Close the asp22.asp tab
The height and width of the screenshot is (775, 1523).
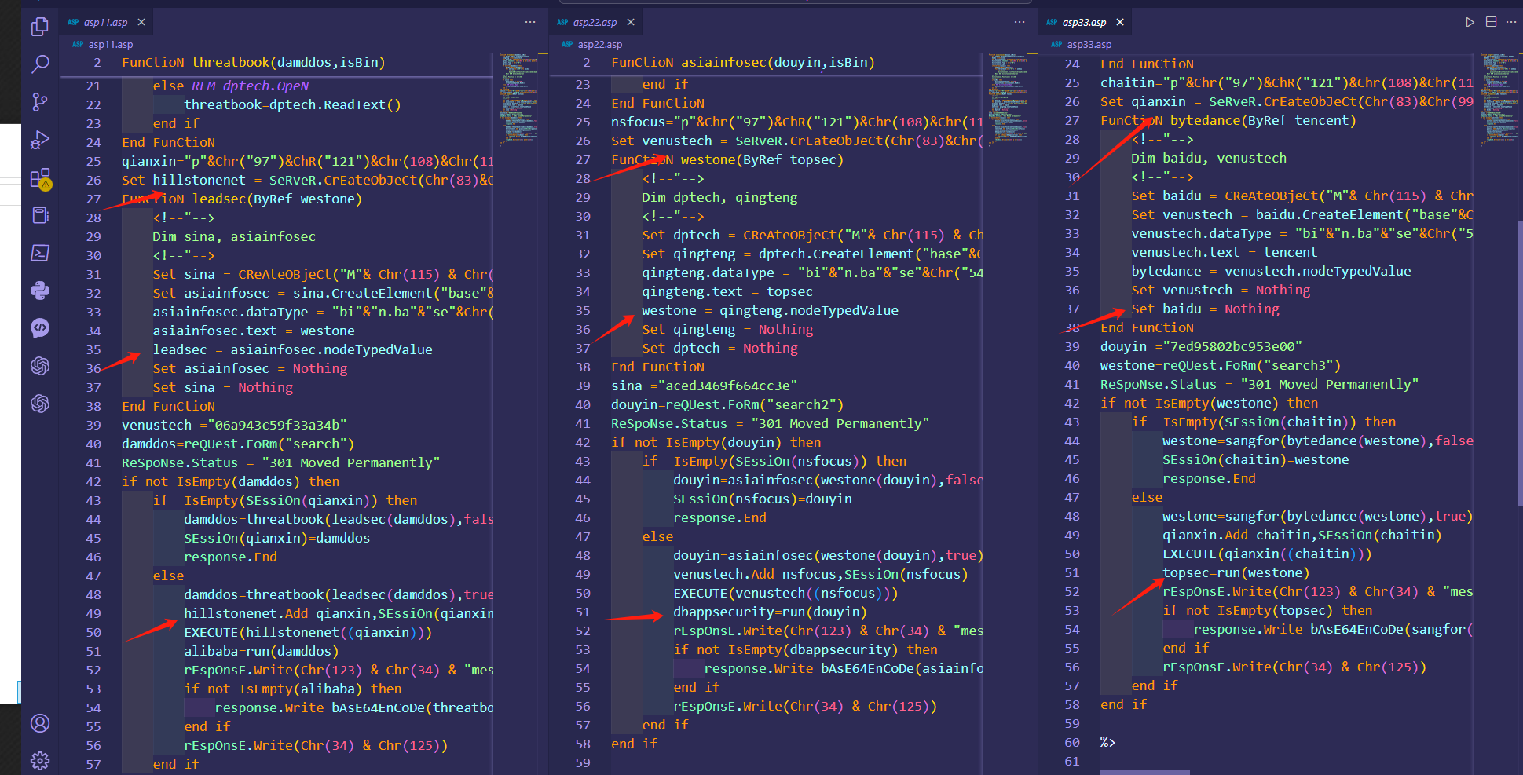click(631, 22)
